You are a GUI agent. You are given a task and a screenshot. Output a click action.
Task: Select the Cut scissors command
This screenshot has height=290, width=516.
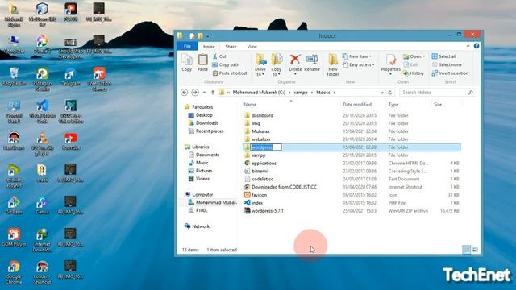tap(219, 56)
